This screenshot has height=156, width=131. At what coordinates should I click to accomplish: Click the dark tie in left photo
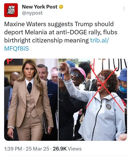[30, 88]
